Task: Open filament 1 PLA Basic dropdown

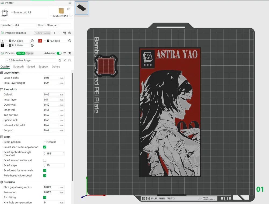Action: (18, 41)
